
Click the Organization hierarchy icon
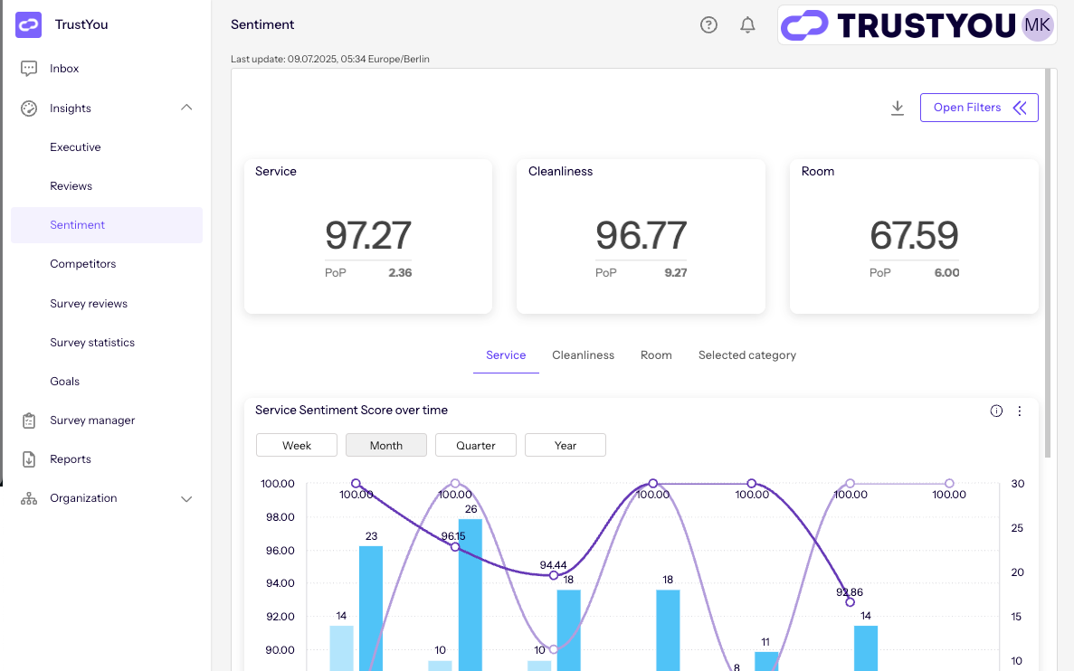29,498
